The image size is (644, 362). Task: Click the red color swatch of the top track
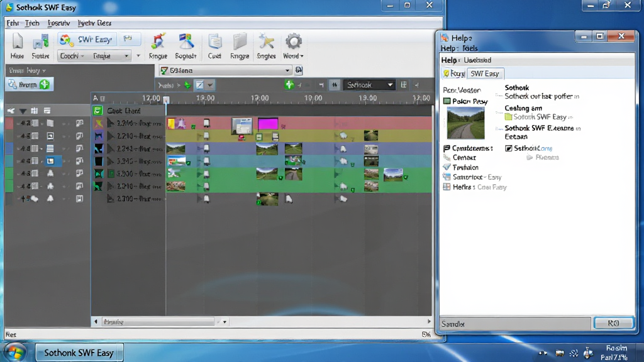pyautogui.click(x=9, y=123)
